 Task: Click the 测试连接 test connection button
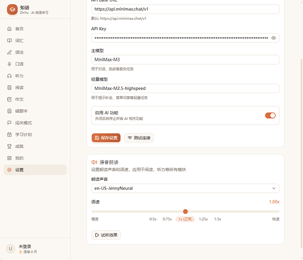pyautogui.click(x=139, y=138)
